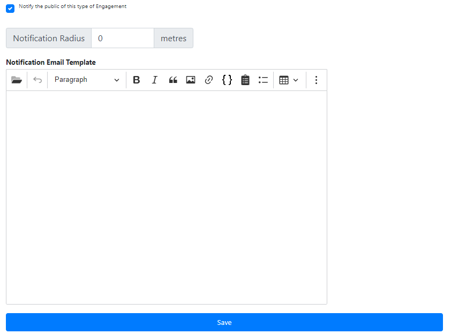The height and width of the screenshot is (334, 451).
Task: Click the curly braces placeholder icon
Action: pos(227,80)
